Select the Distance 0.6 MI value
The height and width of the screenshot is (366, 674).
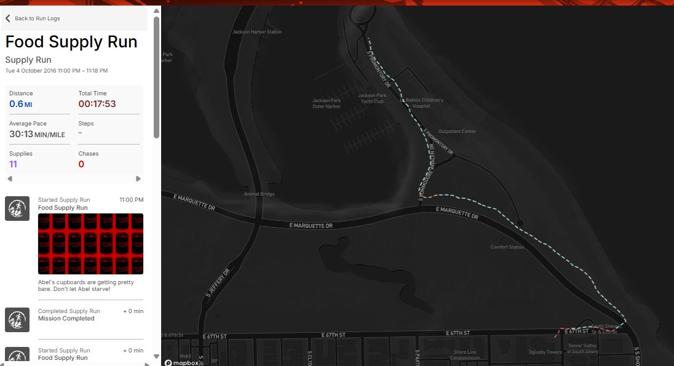(21, 104)
